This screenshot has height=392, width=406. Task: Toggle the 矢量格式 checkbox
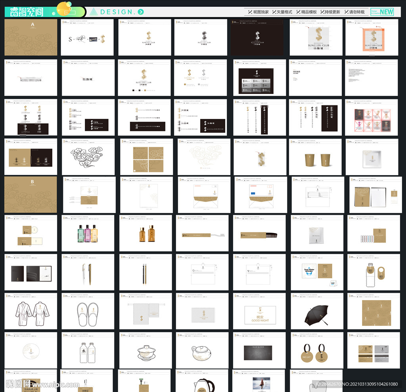(x=274, y=12)
